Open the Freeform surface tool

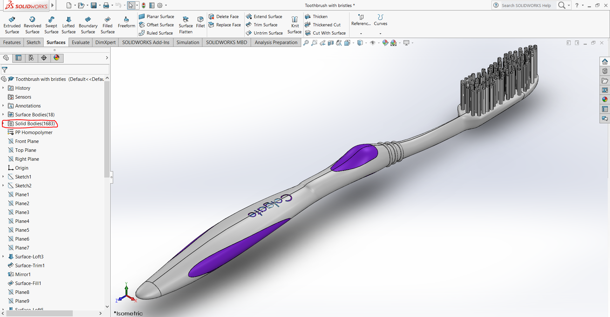(126, 22)
